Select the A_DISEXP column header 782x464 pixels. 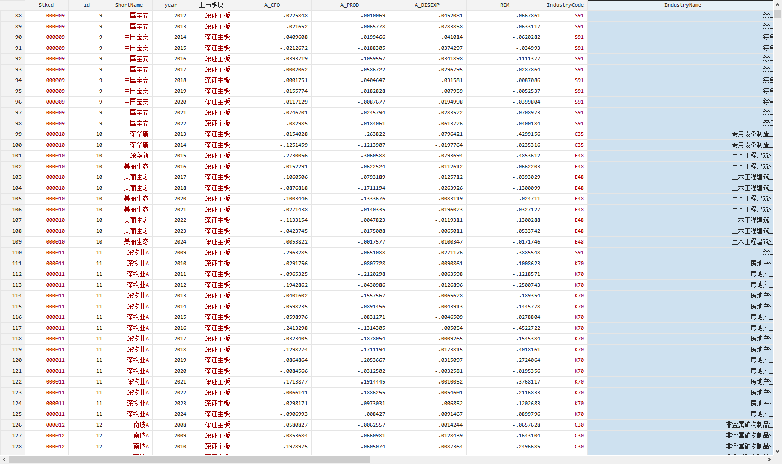click(427, 5)
